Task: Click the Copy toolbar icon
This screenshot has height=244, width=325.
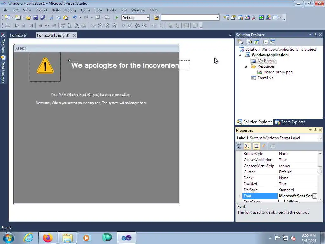Action: click(59, 18)
